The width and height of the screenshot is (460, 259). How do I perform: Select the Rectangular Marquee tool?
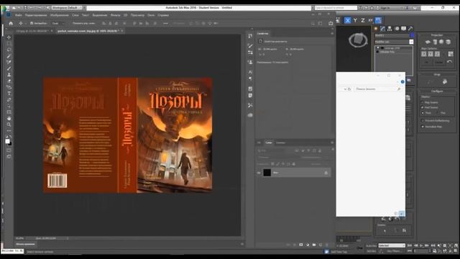tap(9, 43)
